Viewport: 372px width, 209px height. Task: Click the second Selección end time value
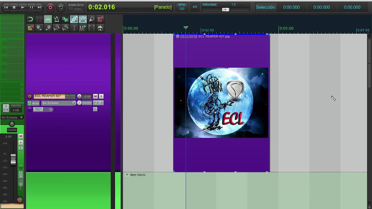[x=321, y=7]
